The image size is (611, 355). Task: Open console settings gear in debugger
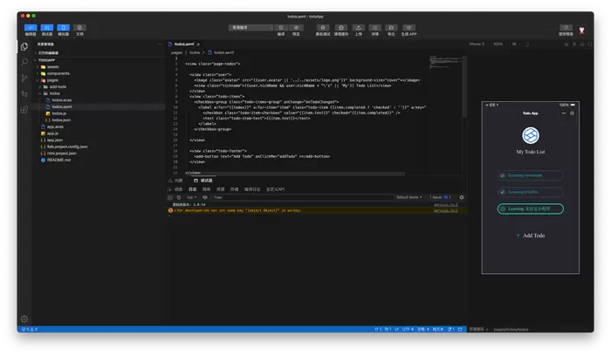tap(462, 197)
